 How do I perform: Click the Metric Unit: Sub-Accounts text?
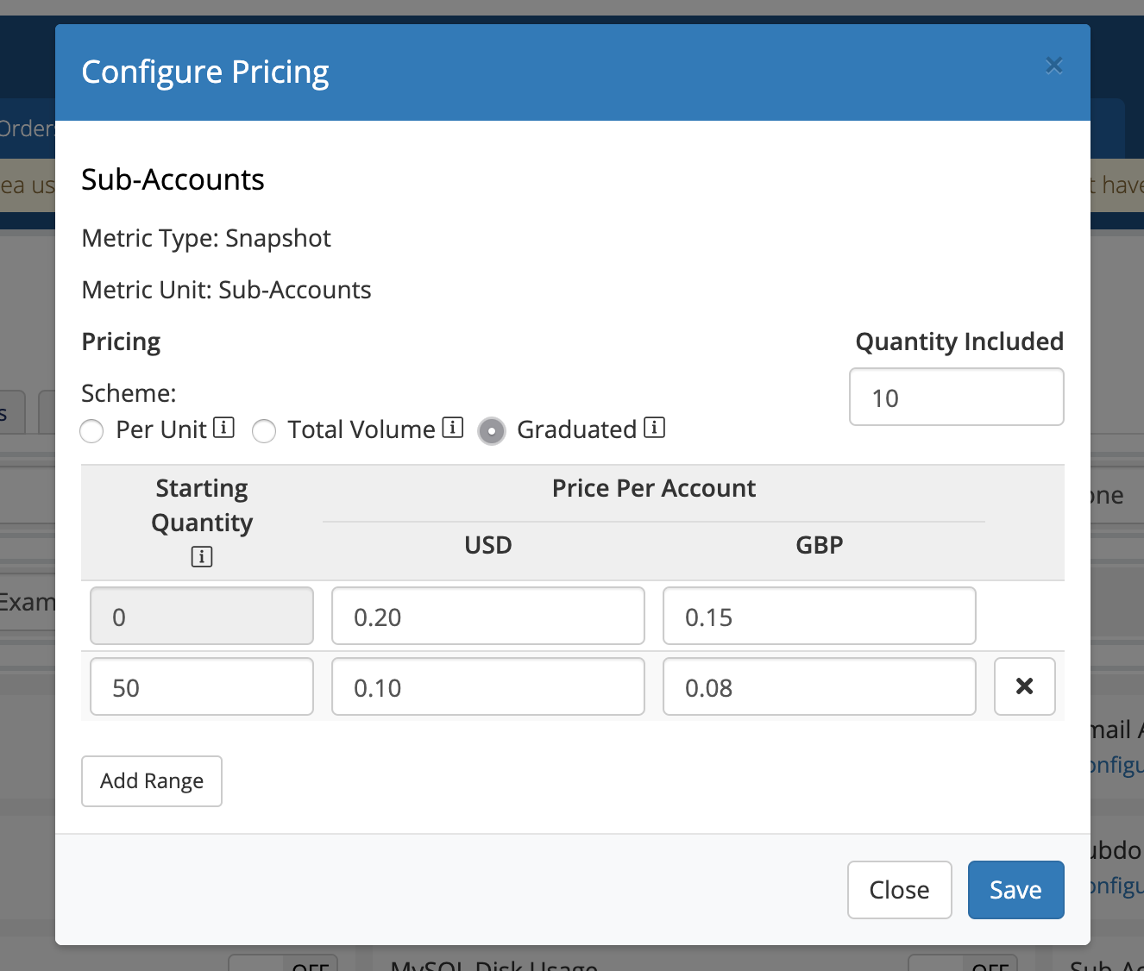(226, 290)
